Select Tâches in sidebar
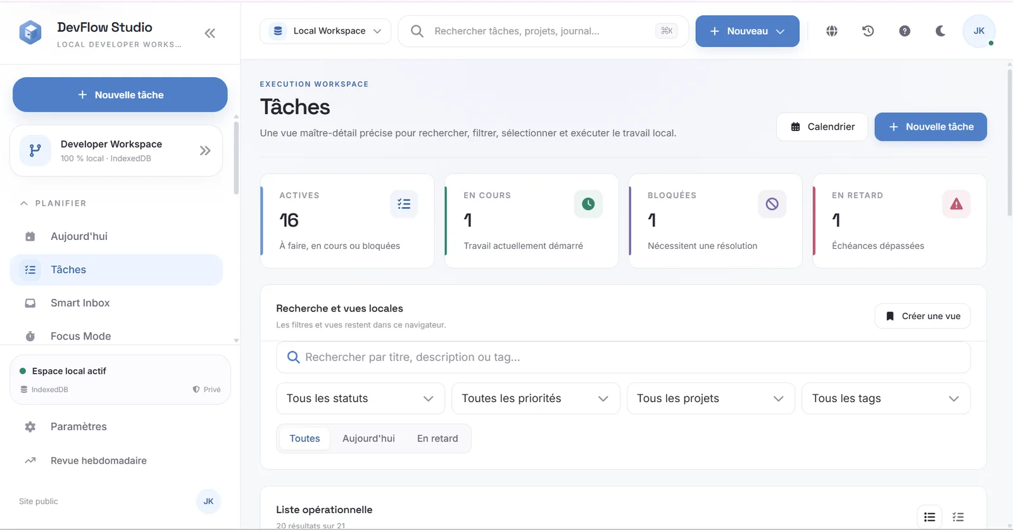1013x530 pixels. [116, 270]
